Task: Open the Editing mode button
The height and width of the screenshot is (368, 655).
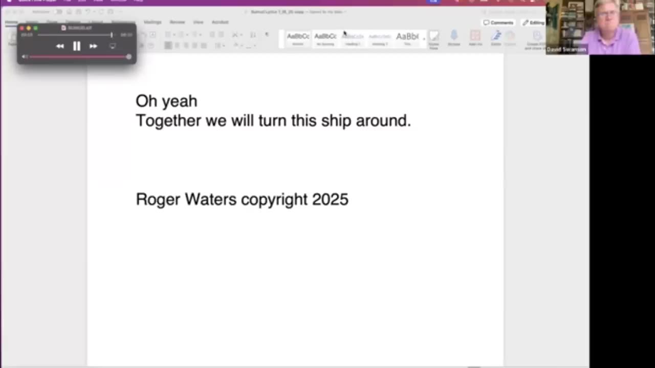Action: (533, 22)
